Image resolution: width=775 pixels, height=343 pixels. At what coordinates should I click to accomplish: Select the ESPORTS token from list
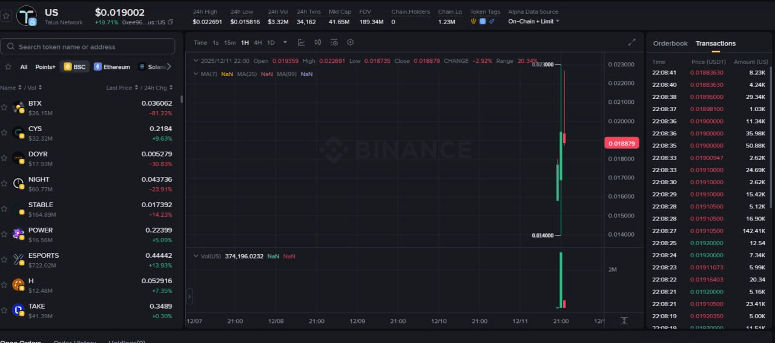coord(44,255)
